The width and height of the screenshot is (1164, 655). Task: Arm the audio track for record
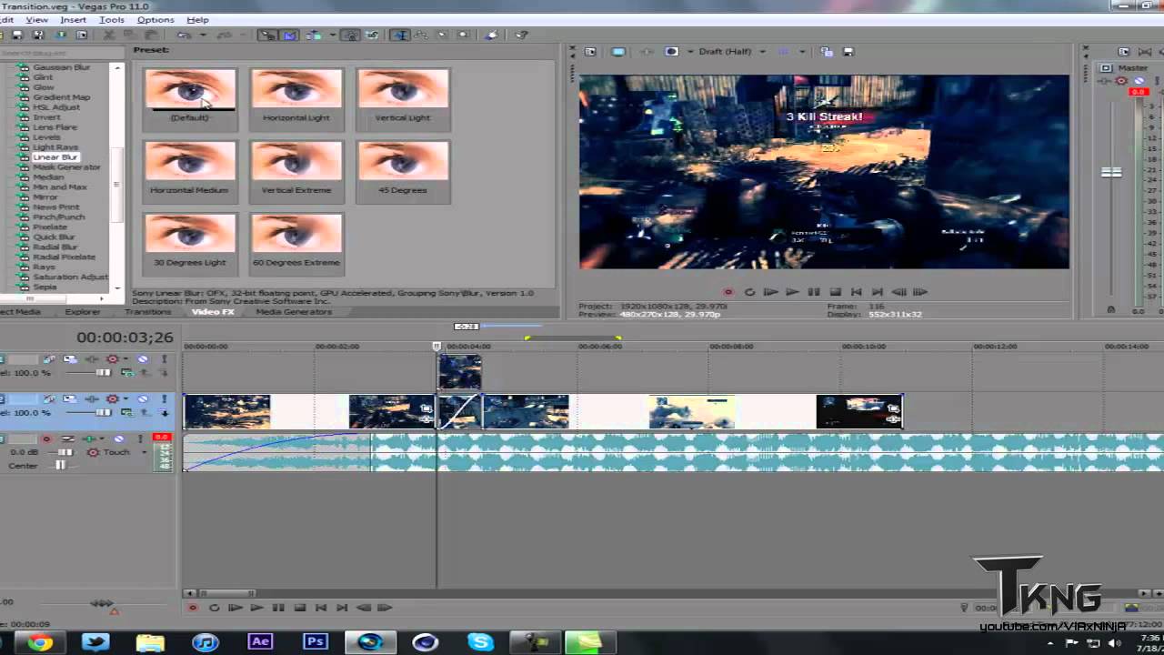click(x=46, y=438)
